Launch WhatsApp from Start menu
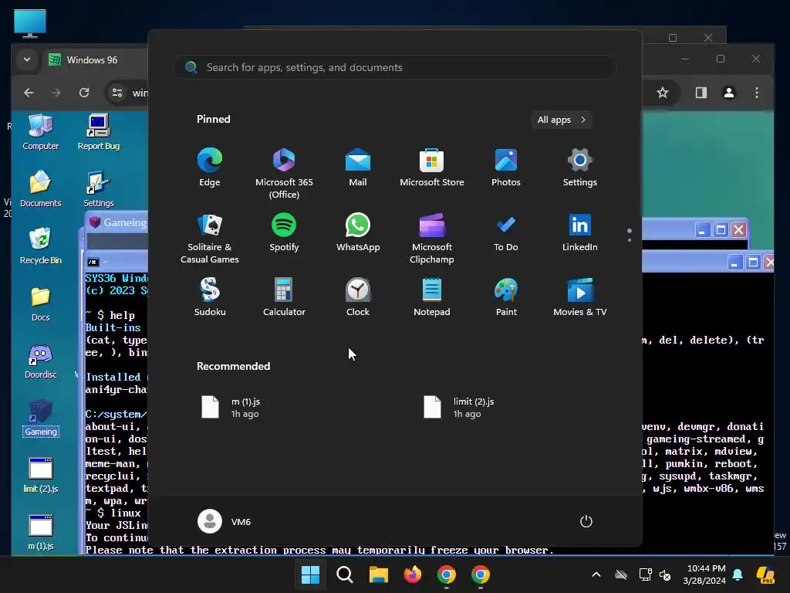 point(358,232)
